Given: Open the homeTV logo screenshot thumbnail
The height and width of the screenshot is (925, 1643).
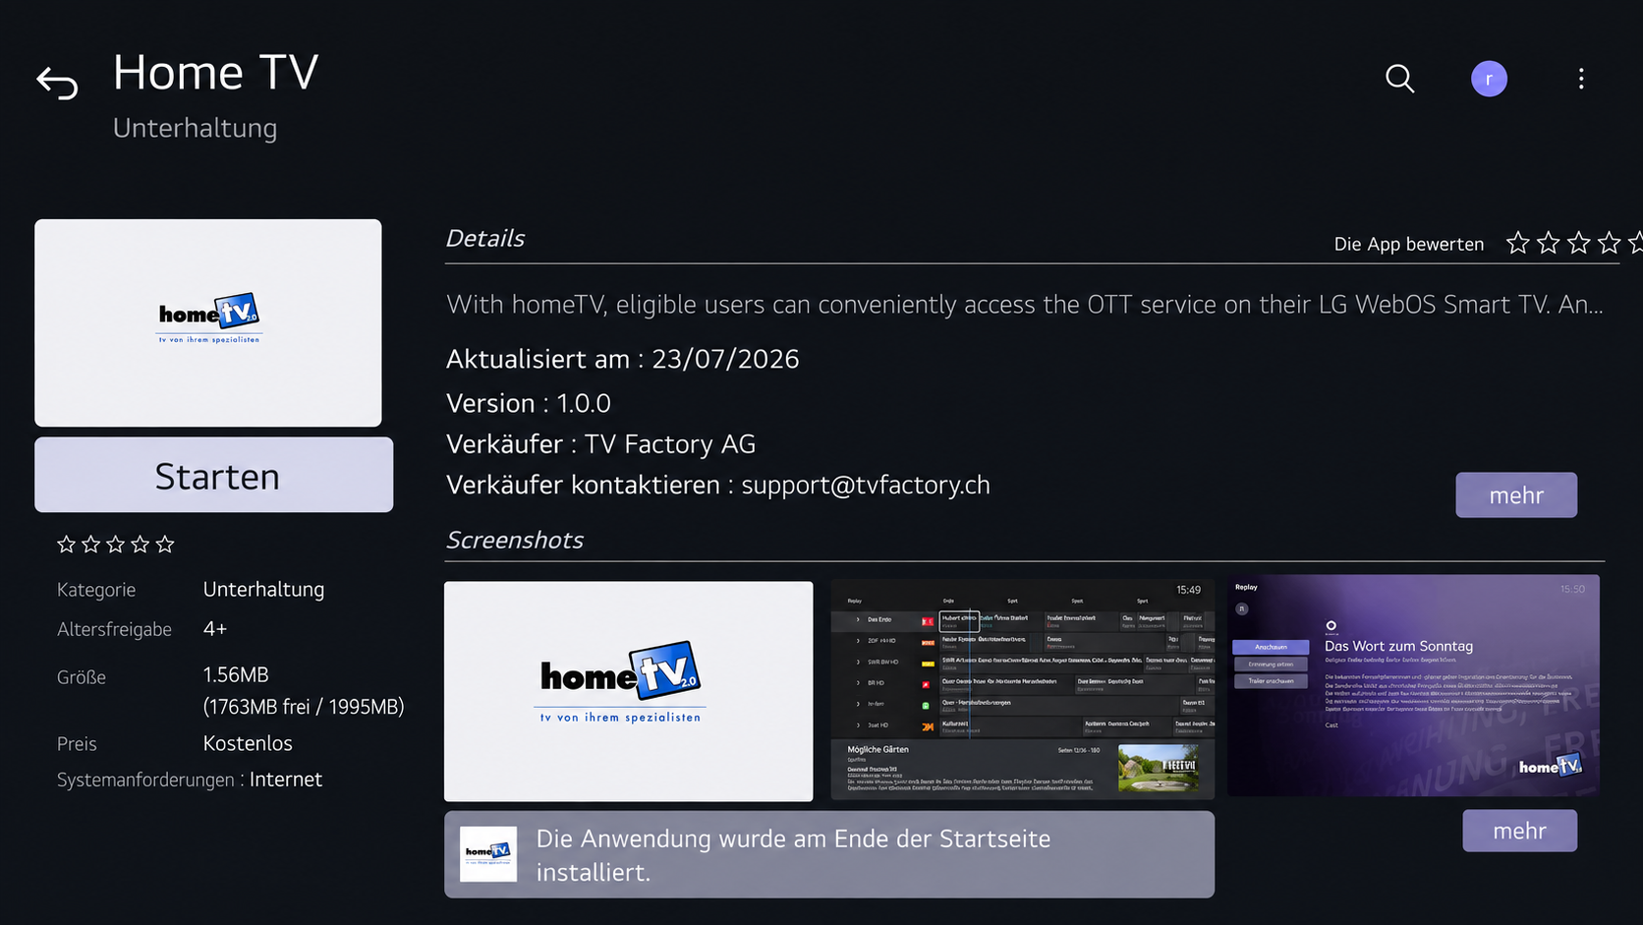Looking at the screenshot, I should click(x=629, y=691).
